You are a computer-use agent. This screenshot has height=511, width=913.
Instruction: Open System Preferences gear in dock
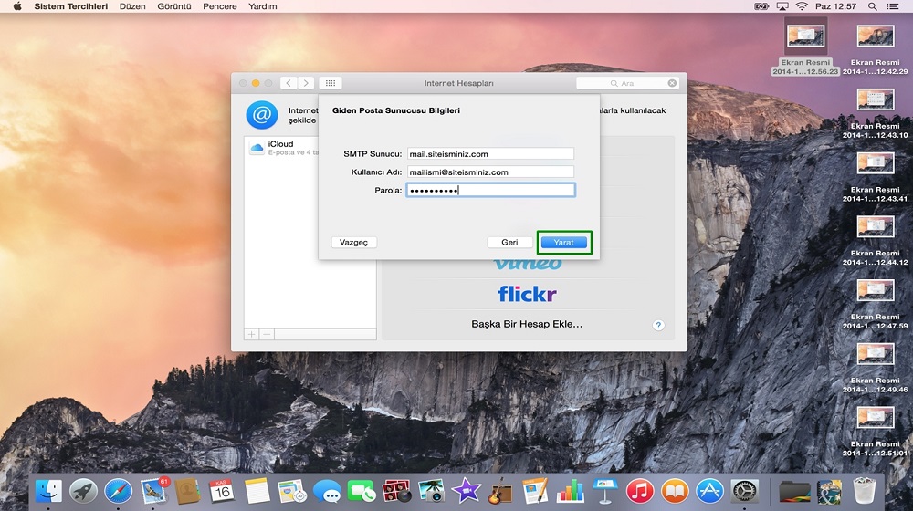pos(745,491)
